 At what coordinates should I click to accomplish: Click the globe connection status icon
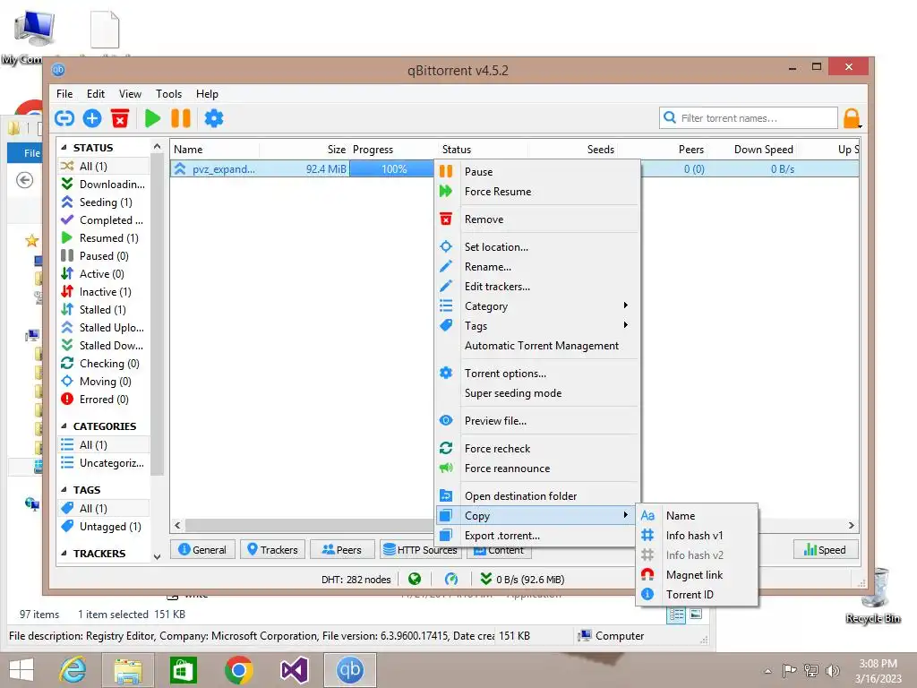click(415, 580)
